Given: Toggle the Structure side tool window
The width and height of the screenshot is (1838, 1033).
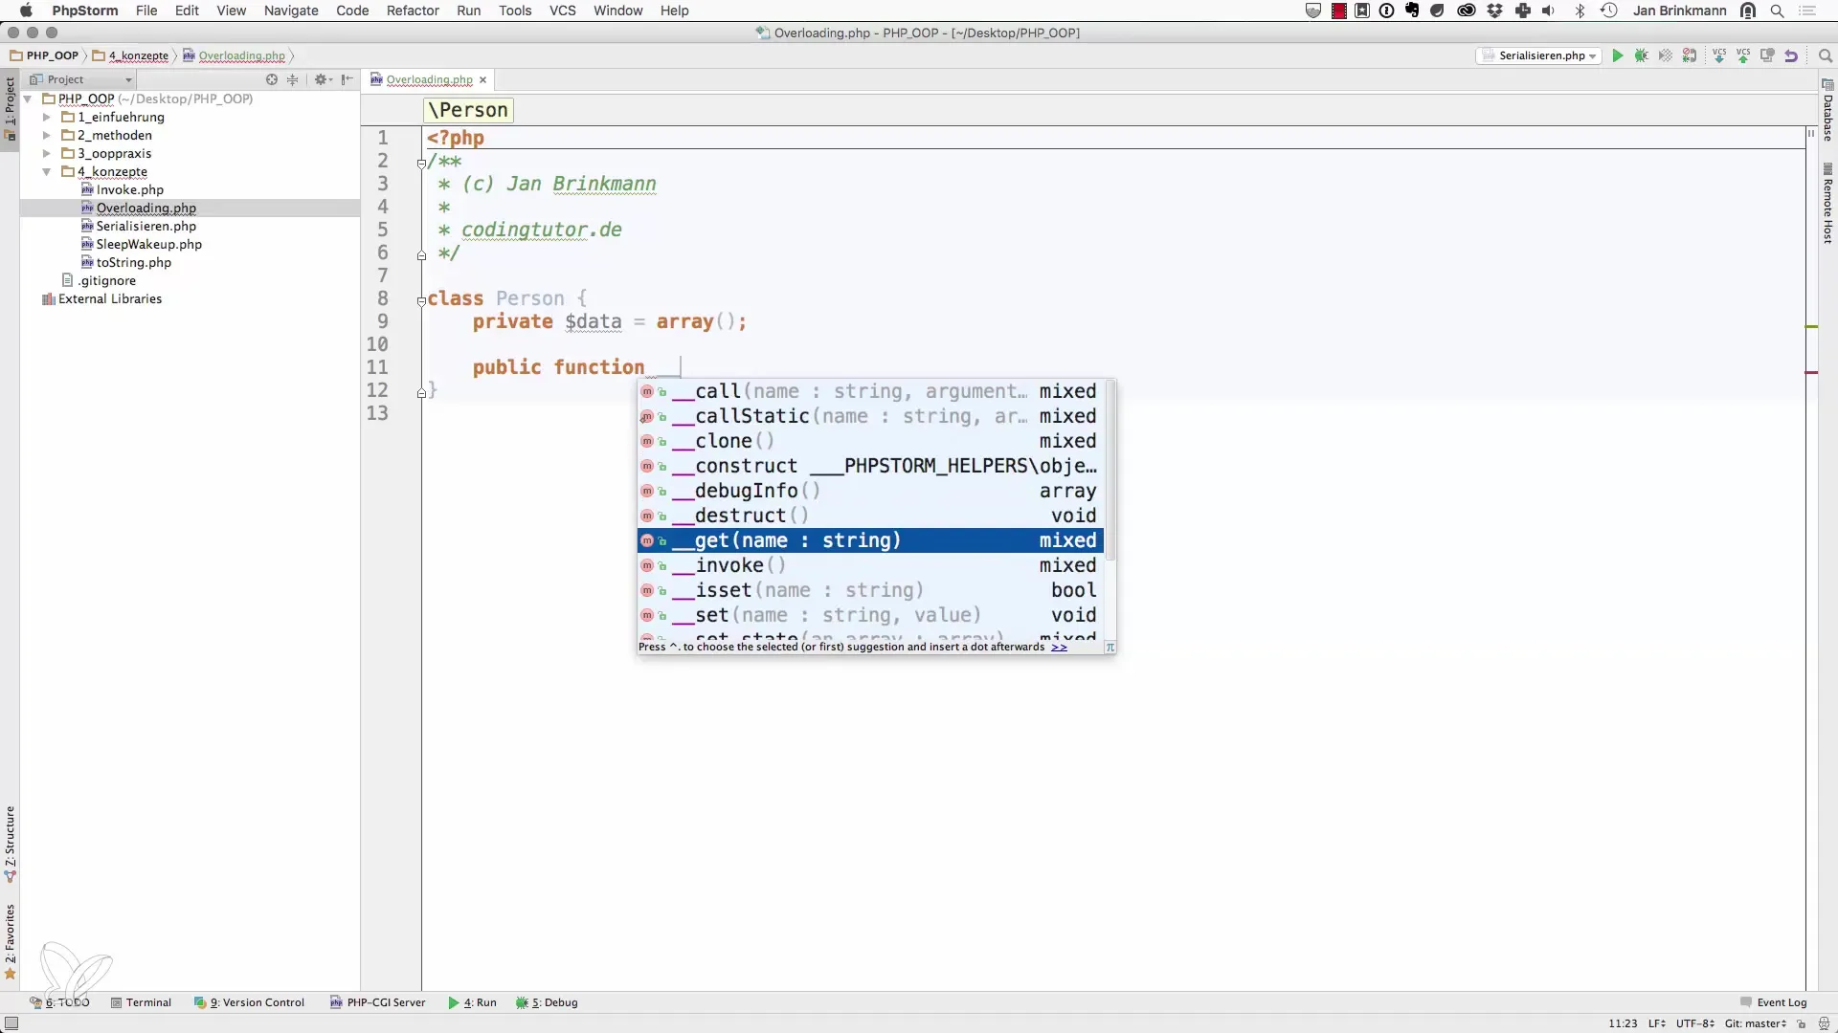Looking at the screenshot, I should coord(10,842).
